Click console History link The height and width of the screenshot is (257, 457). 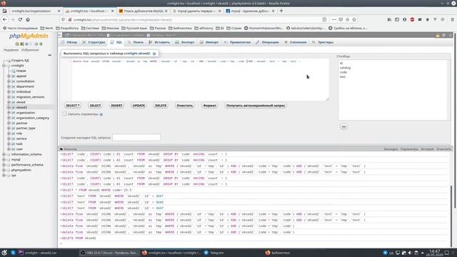point(427,149)
